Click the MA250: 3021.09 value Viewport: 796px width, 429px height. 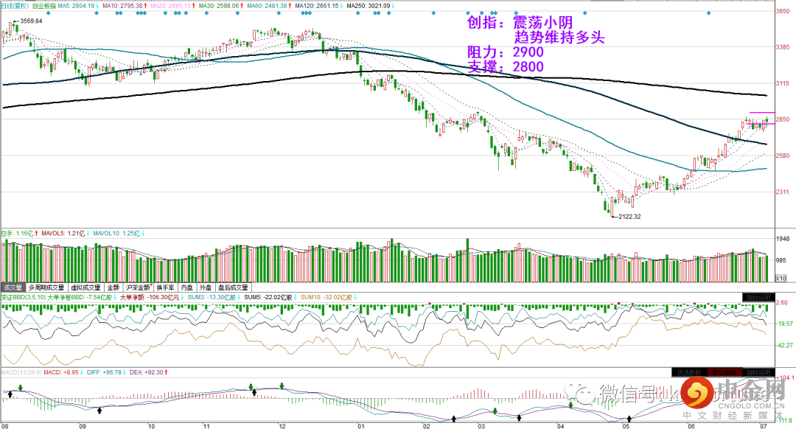pos(369,6)
